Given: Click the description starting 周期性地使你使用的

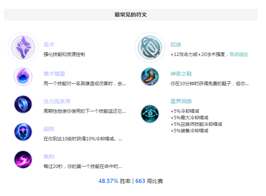Looking at the screenshot, I should [85, 111].
